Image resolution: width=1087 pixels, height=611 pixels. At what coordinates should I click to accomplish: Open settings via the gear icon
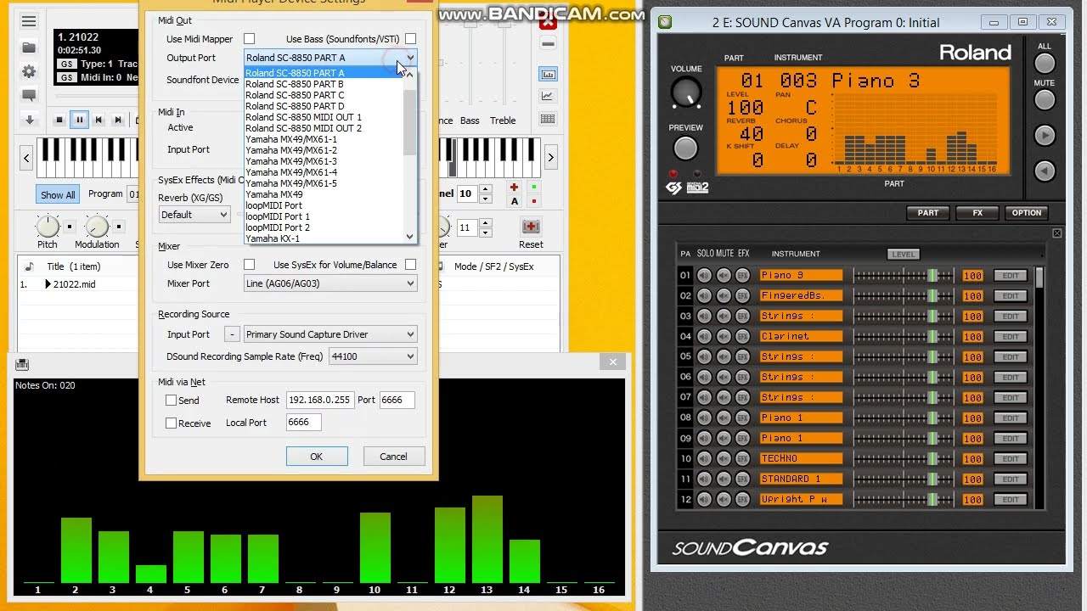[x=29, y=72]
